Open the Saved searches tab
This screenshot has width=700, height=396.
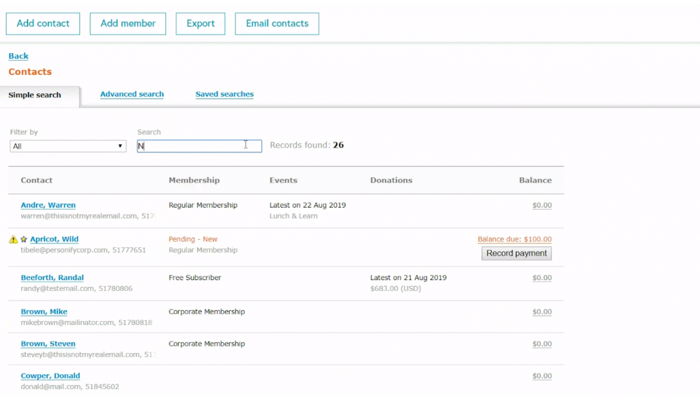(224, 94)
